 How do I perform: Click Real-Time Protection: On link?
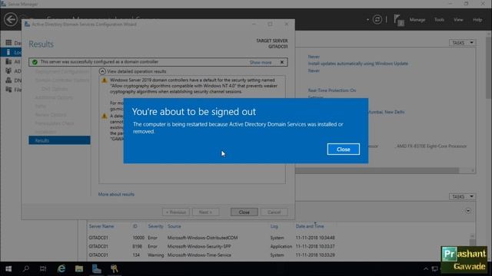click(x=332, y=90)
